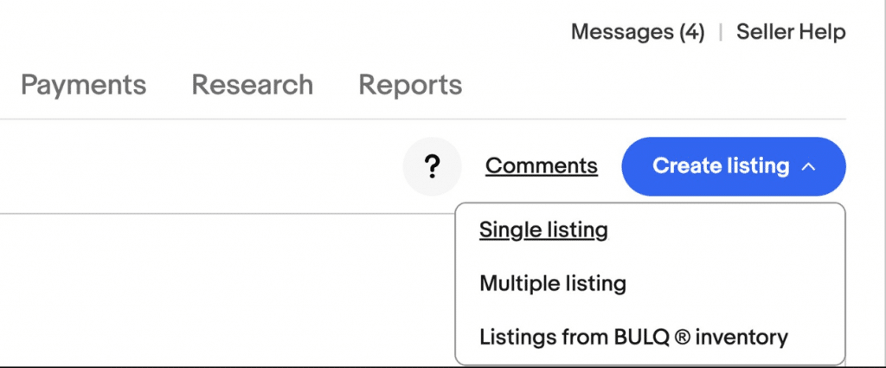Leave feedback through Comments
886x368 pixels.
point(542,166)
